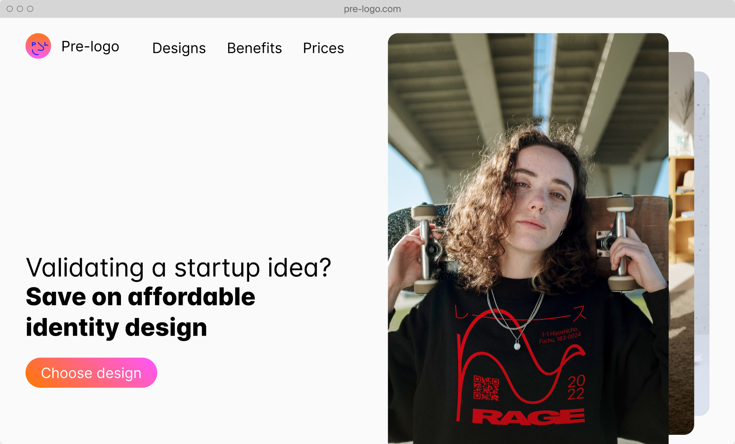Click the bold Save on affordable text
This screenshot has height=444, width=735.
point(140,297)
